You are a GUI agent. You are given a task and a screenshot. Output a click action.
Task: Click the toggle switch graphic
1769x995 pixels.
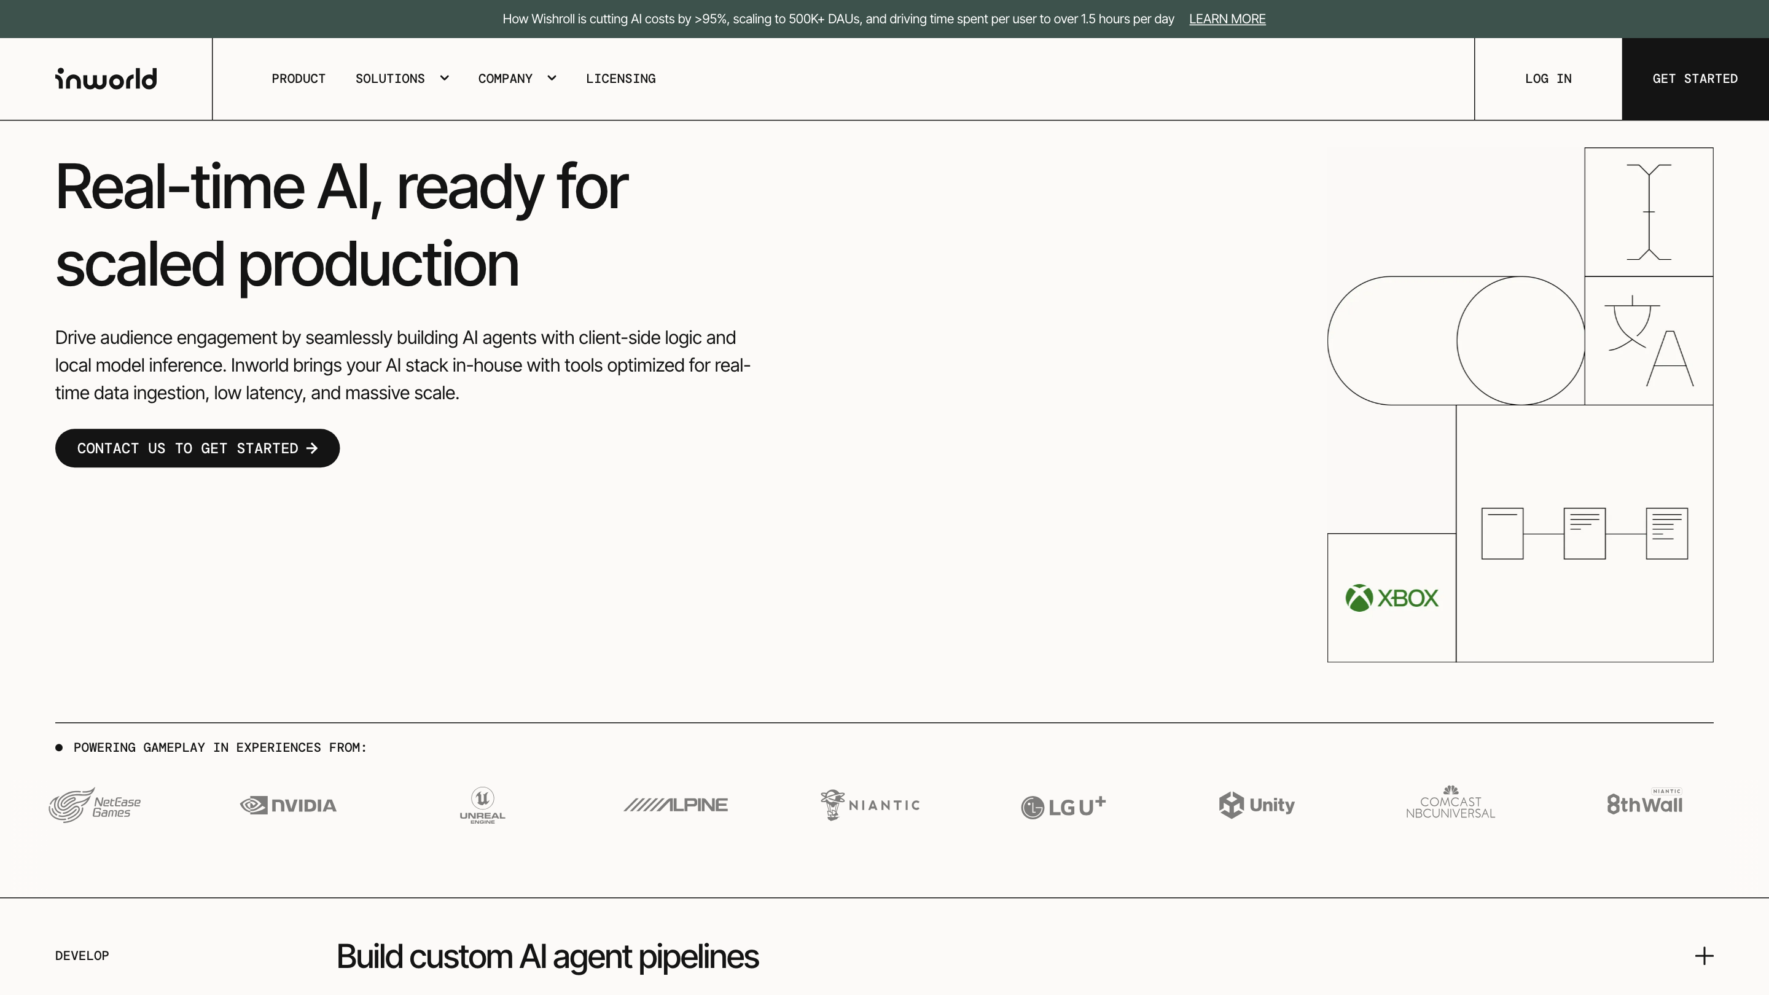tap(1456, 341)
